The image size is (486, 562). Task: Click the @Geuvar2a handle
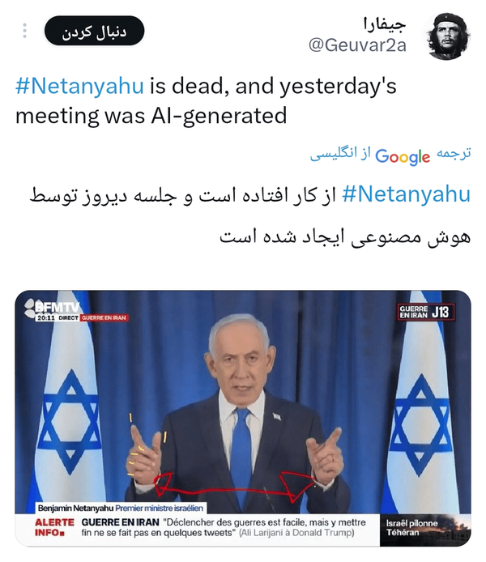coord(357,45)
